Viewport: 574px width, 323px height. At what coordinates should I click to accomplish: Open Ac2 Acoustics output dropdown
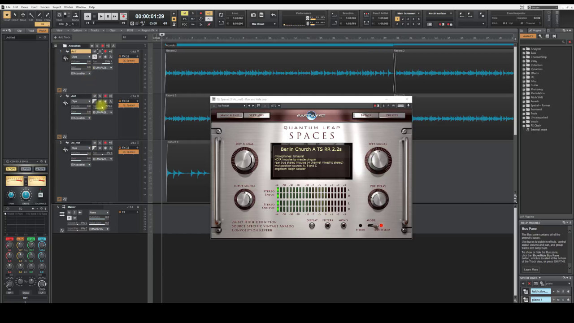click(x=81, y=118)
